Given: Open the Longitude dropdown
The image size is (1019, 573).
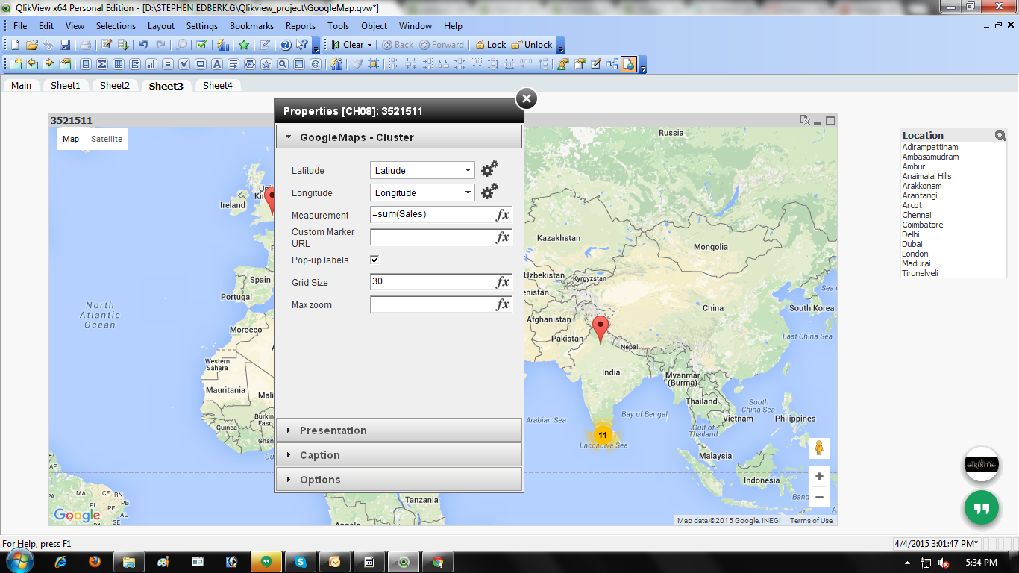Looking at the screenshot, I should pyautogui.click(x=422, y=192).
